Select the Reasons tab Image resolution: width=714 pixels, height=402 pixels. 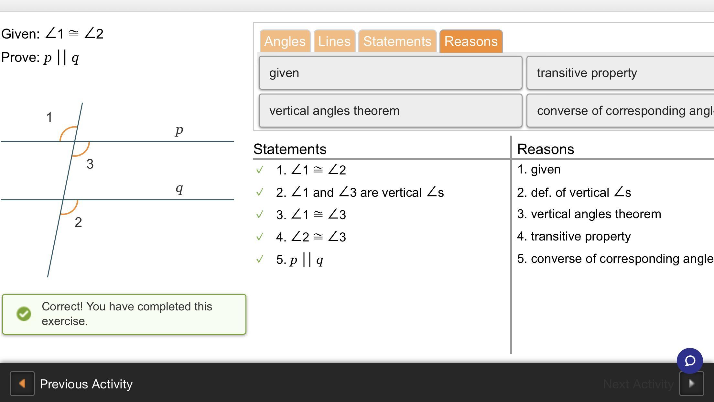(471, 41)
